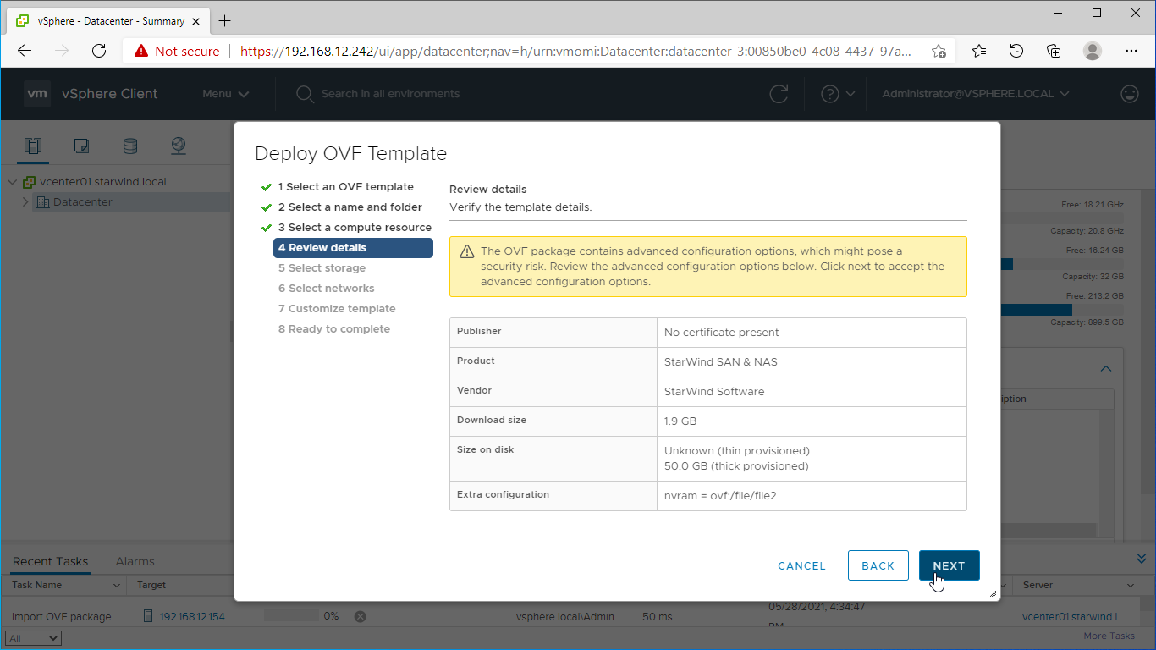Viewport: 1156px width, 650px height.
Task: Click the feedback smiley icon
Action: 1130,94
